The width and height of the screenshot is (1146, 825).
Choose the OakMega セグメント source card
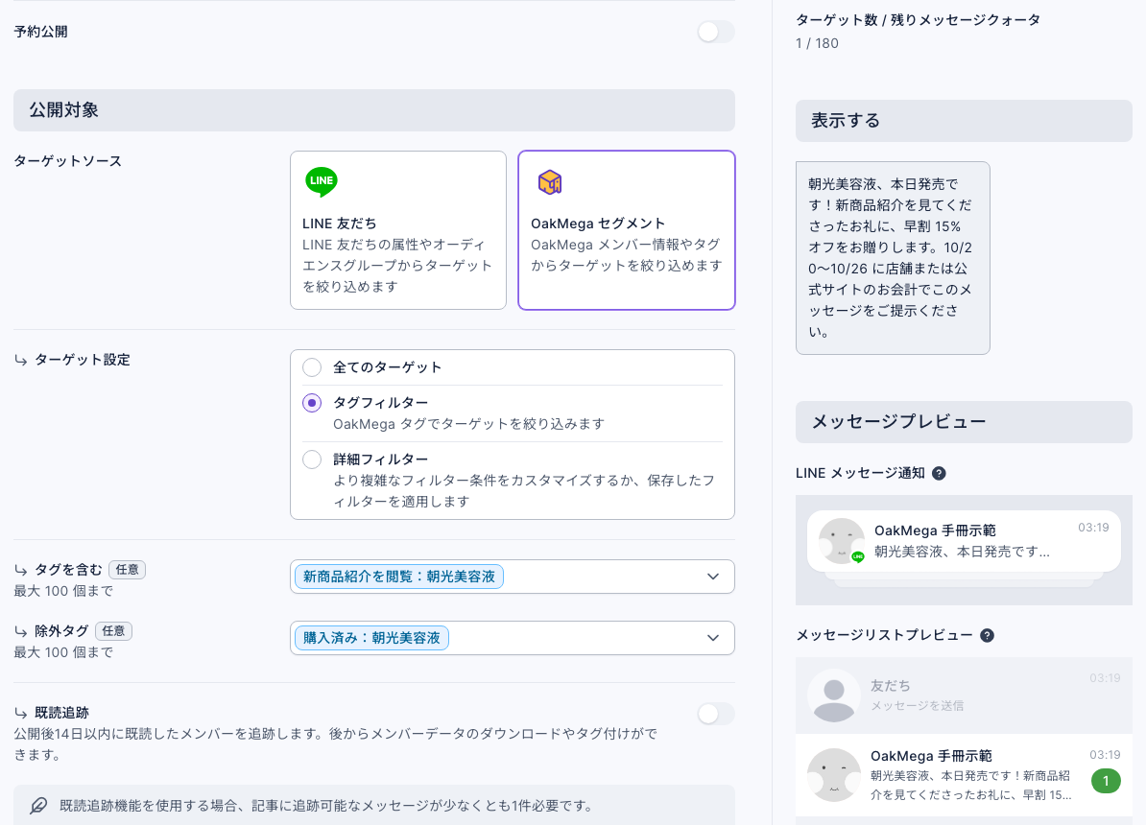627,230
